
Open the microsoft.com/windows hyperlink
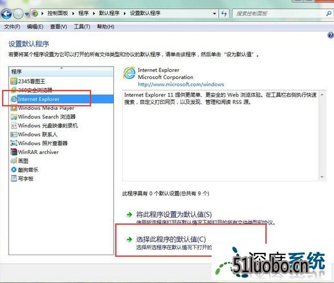(181, 84)
